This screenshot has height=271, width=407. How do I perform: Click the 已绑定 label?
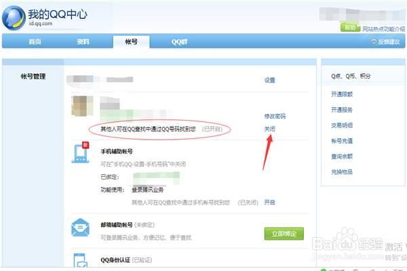[110, 177]
